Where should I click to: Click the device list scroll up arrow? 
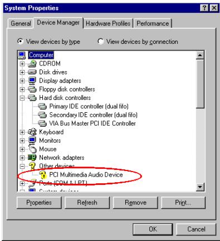coord(200,55)
